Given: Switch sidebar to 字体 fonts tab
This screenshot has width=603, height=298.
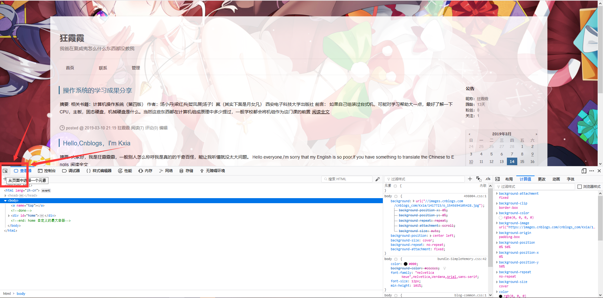Looking at the screenshot, I should pos(571,179).
